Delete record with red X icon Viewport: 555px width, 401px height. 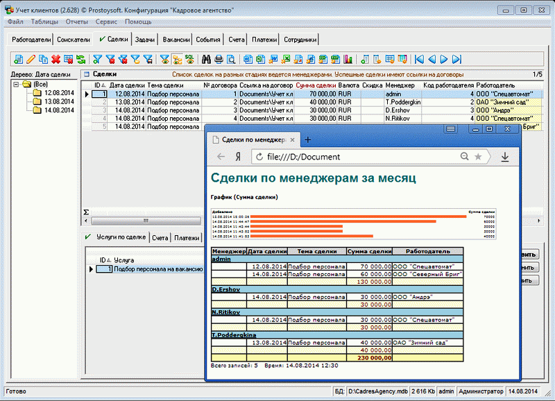(55, 59)
